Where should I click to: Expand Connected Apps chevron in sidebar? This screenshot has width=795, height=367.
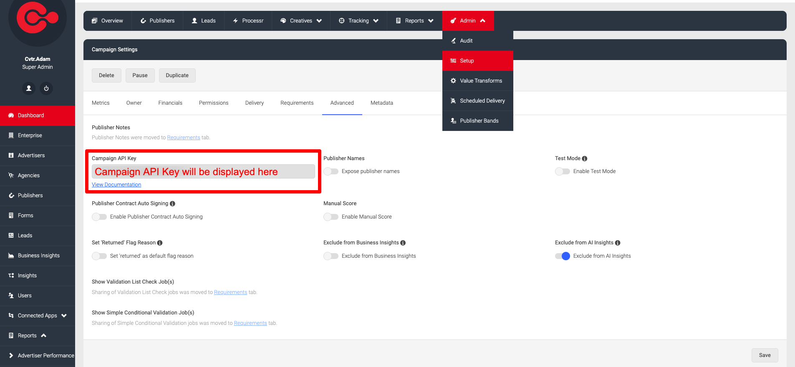(x=64, y=316)
